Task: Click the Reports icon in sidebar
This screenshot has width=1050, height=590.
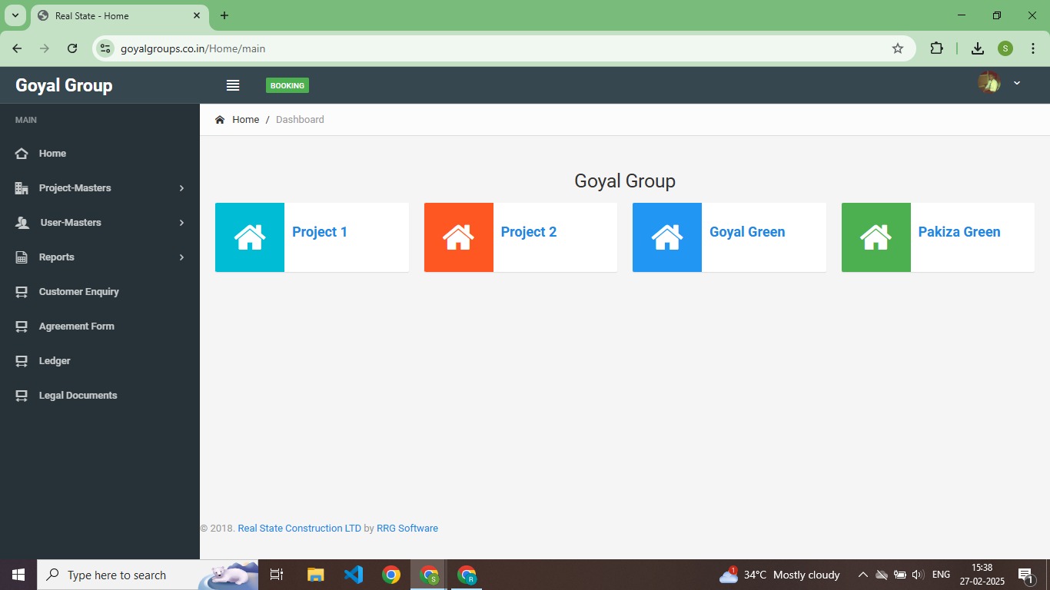Action: click(22, 257)
